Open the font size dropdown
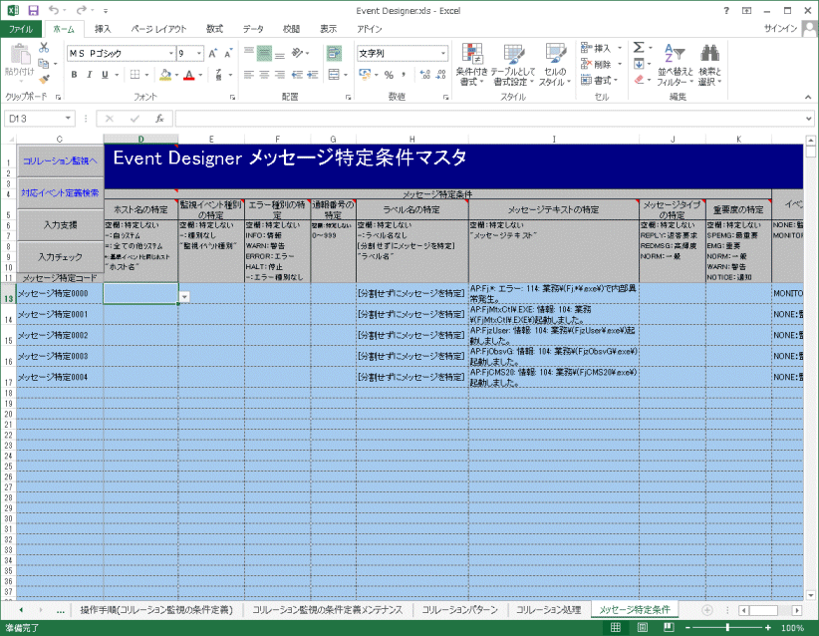The image size is (819, 636). (x=199, y=53)
